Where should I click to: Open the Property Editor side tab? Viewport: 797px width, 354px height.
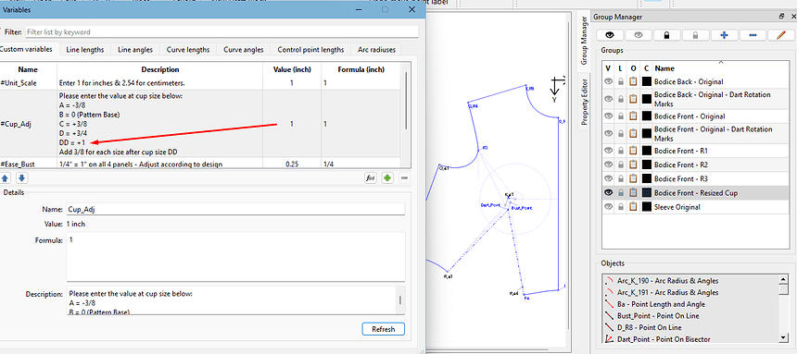click(584, 102)
